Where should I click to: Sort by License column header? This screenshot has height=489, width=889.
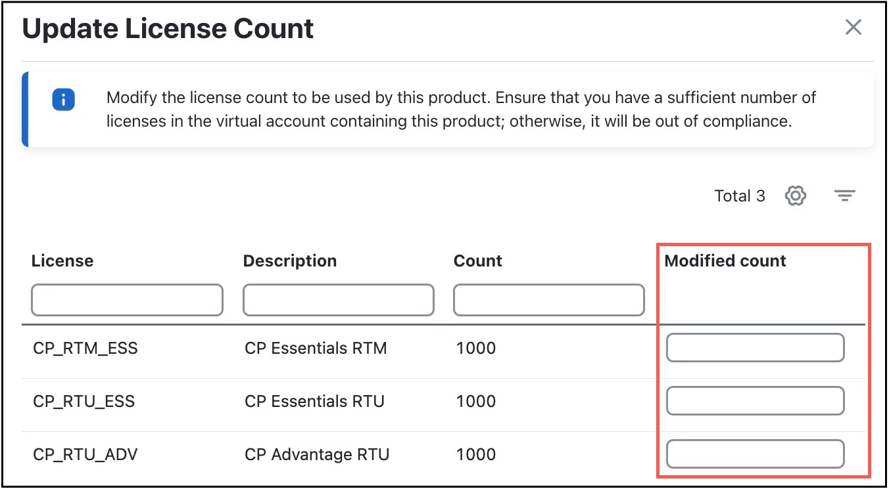point(62,261)
